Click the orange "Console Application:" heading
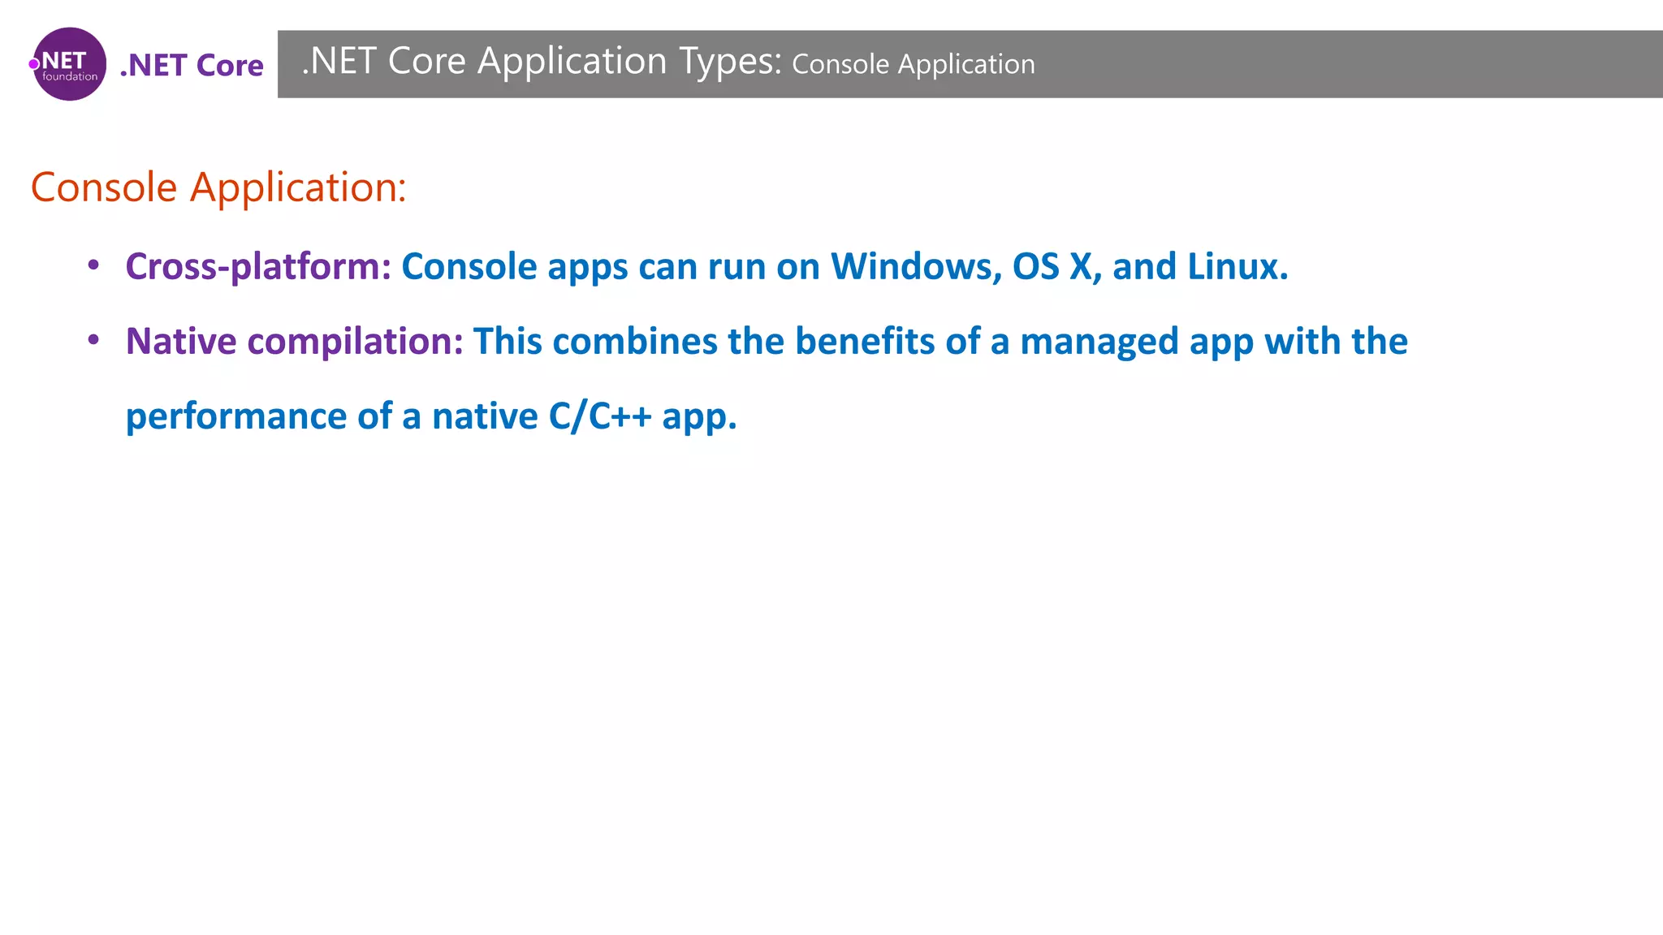This screenshot has height=935, width=1663. 218,187
